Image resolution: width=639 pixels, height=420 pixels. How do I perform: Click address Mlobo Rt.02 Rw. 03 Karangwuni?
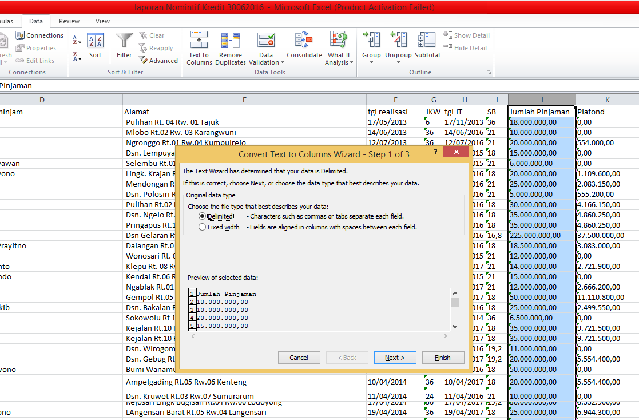click(244, 133)
